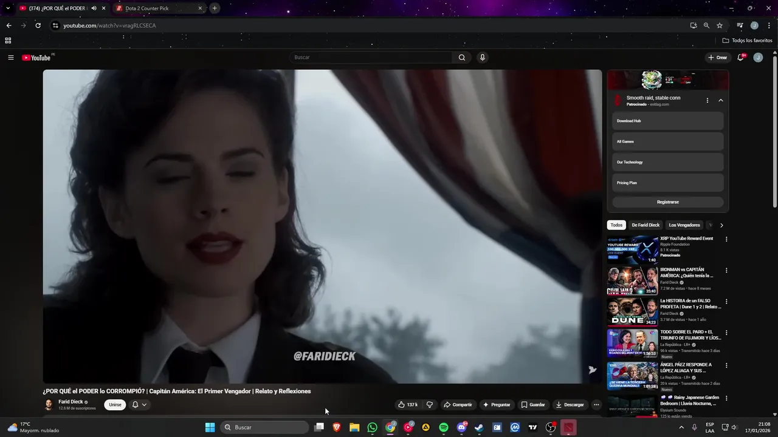Click the Crear button
The height and width of the screenshot is (437, 778).
pyautogui.click(x=718, y=58)
